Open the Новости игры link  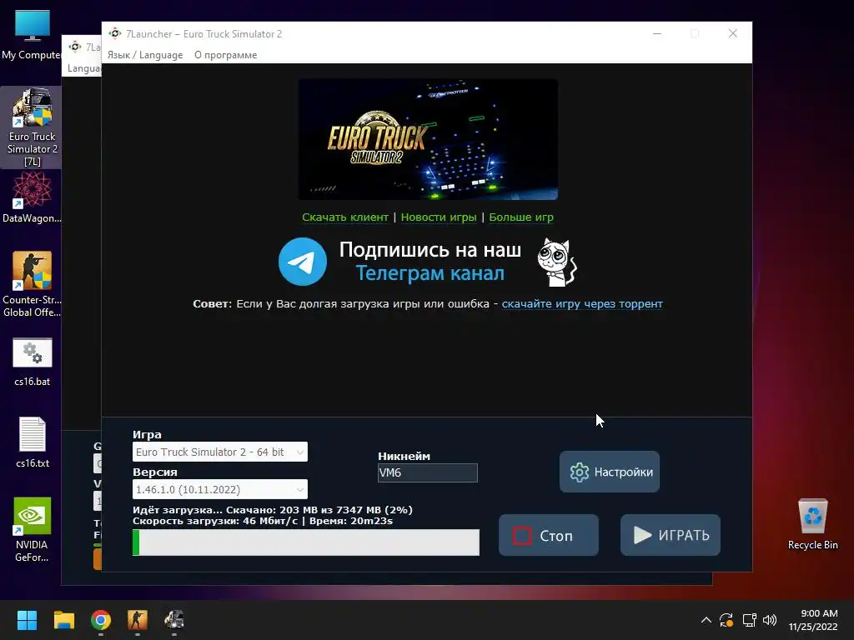point(439,217)
